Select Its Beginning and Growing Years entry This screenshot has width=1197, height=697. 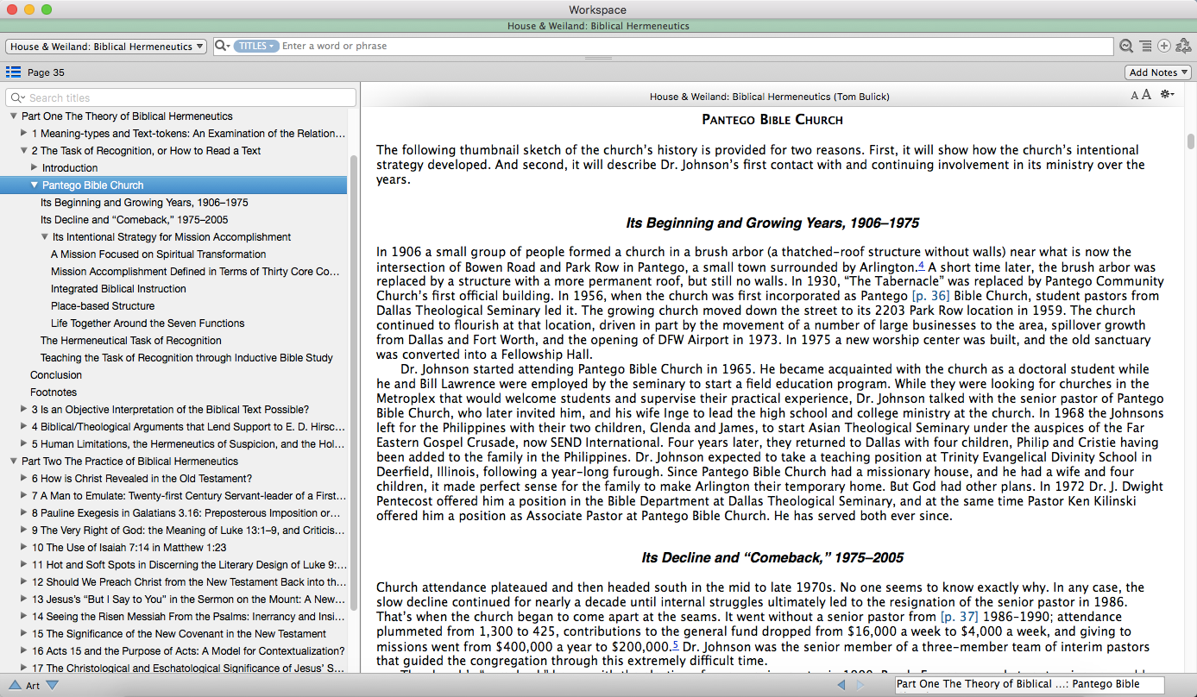(144, 203)
